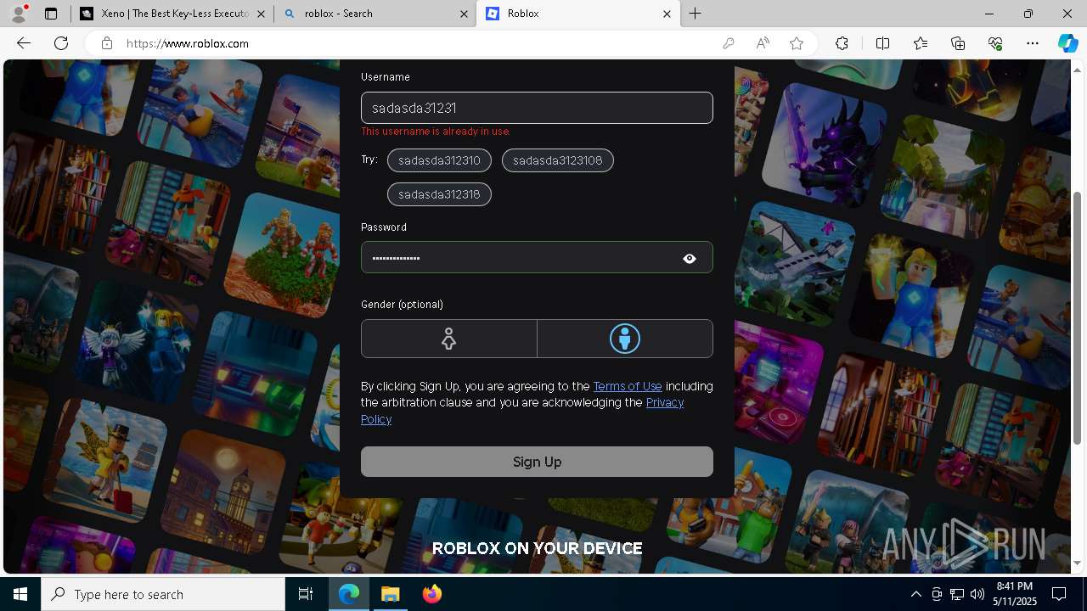The width and height of the screenshot is (1087, 611).
Task: Select the Roblox browser tab
Action: pyautogui.click(x=577, y=14)
